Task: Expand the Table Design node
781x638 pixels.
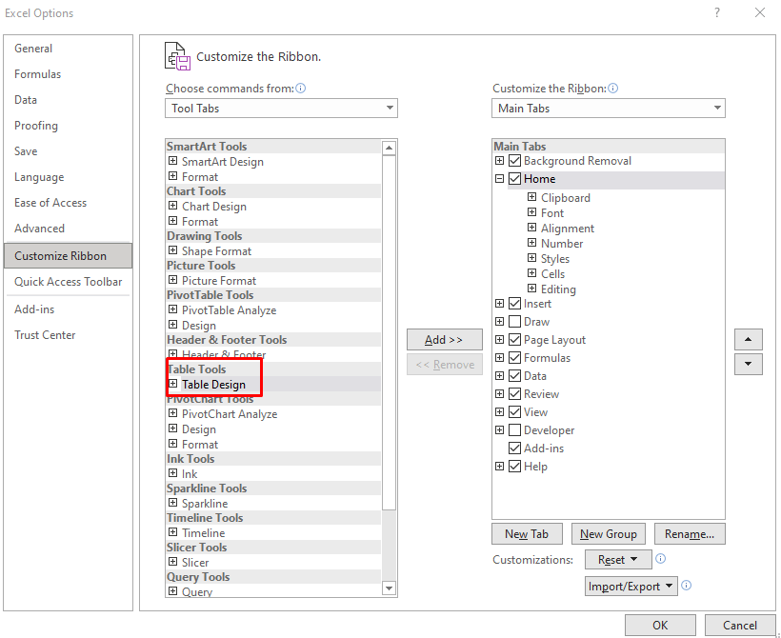Action: 172,384
